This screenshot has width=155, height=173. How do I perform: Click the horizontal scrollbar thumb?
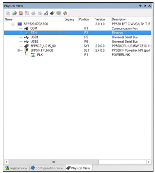click(x=54, y=162)
